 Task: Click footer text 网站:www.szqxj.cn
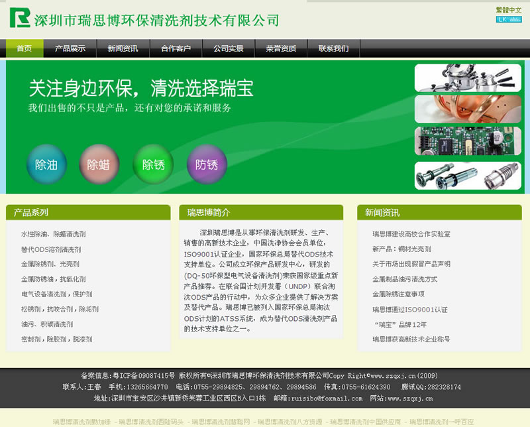tap(401, 398)
